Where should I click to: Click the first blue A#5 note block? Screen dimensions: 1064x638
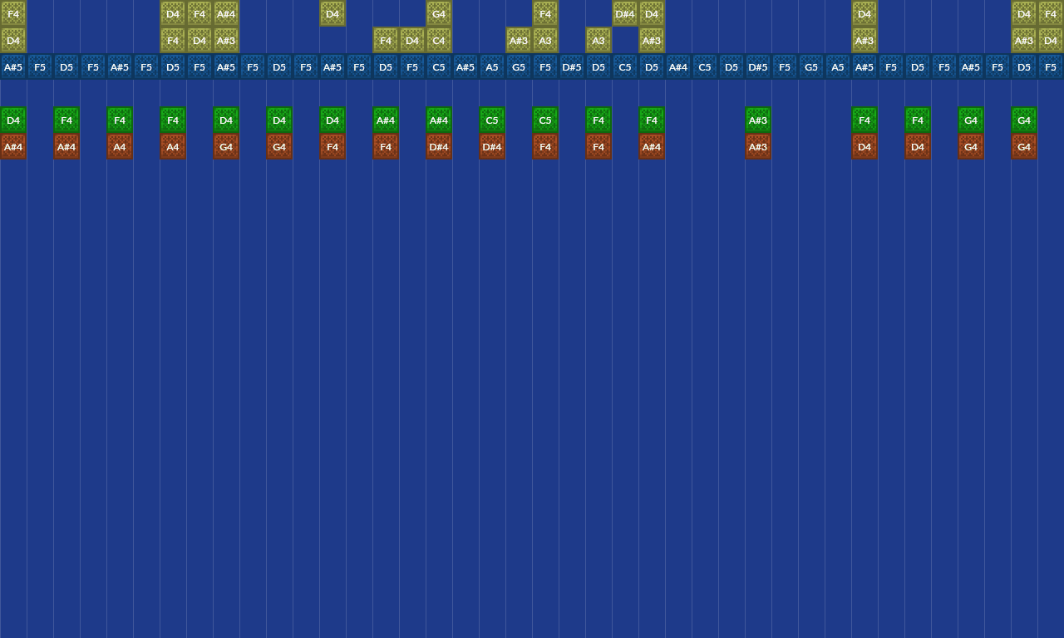(x=13, y=66)
